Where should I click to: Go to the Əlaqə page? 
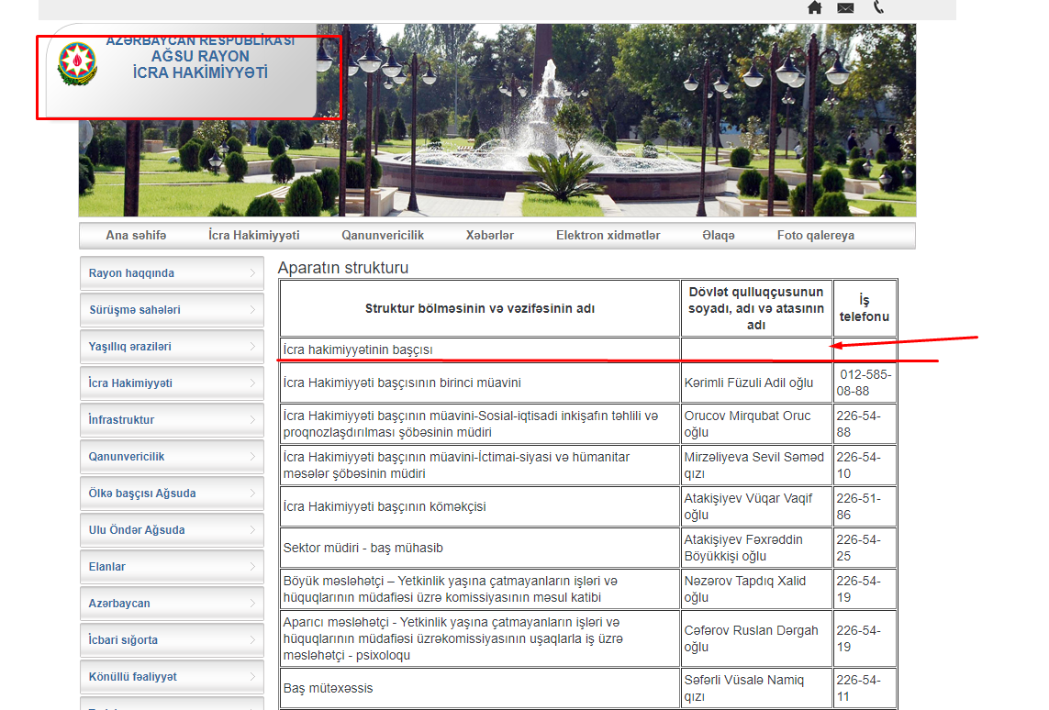point(718,236)
